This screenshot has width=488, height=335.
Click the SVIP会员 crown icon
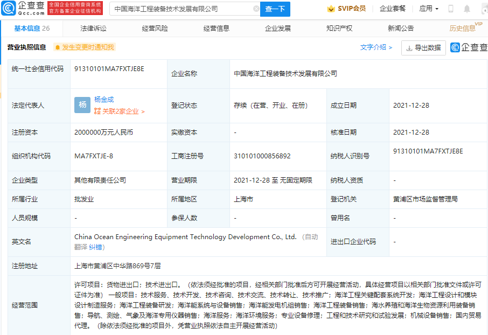click(x=331, y=9)
